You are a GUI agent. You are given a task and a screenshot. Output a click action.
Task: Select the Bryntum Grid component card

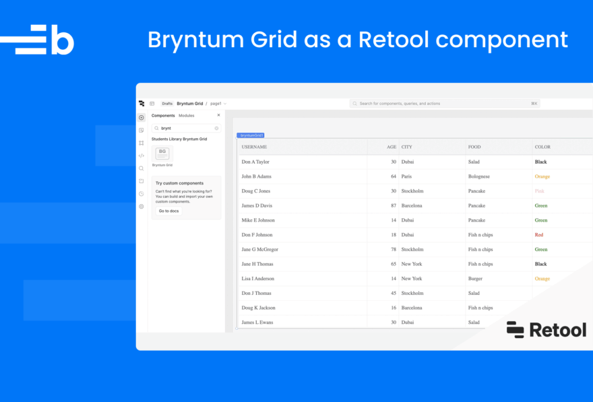point(162,154)
